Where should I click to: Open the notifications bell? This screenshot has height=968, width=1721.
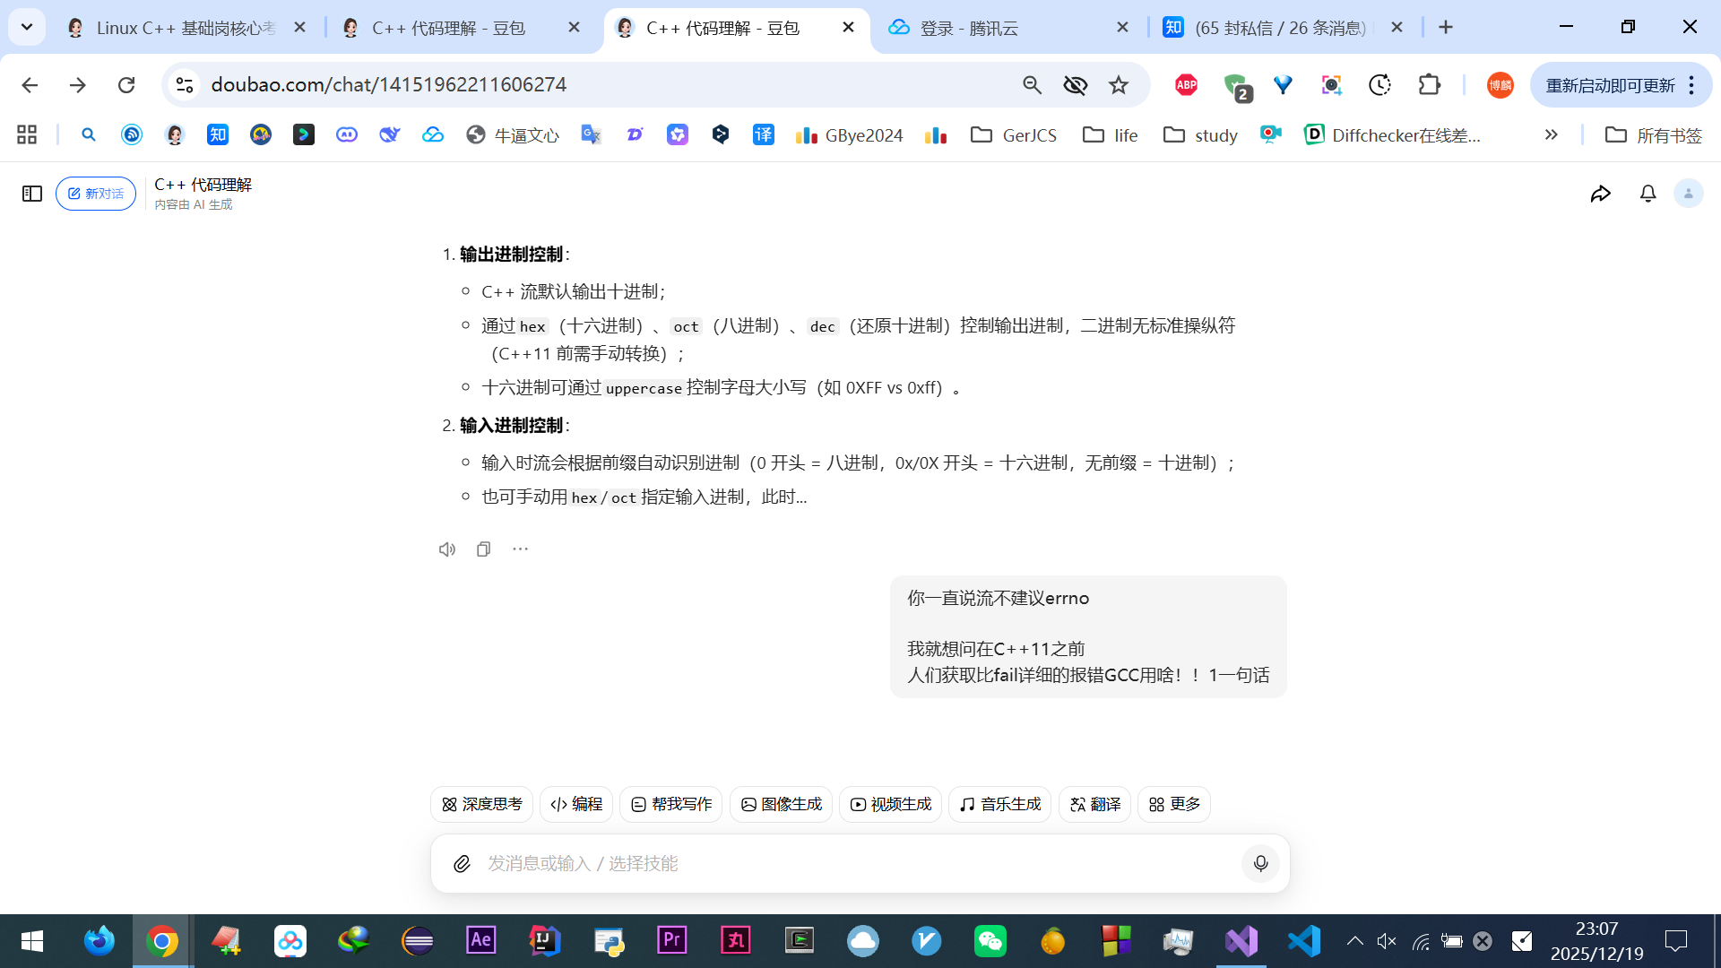click(x=1647, y=194)
